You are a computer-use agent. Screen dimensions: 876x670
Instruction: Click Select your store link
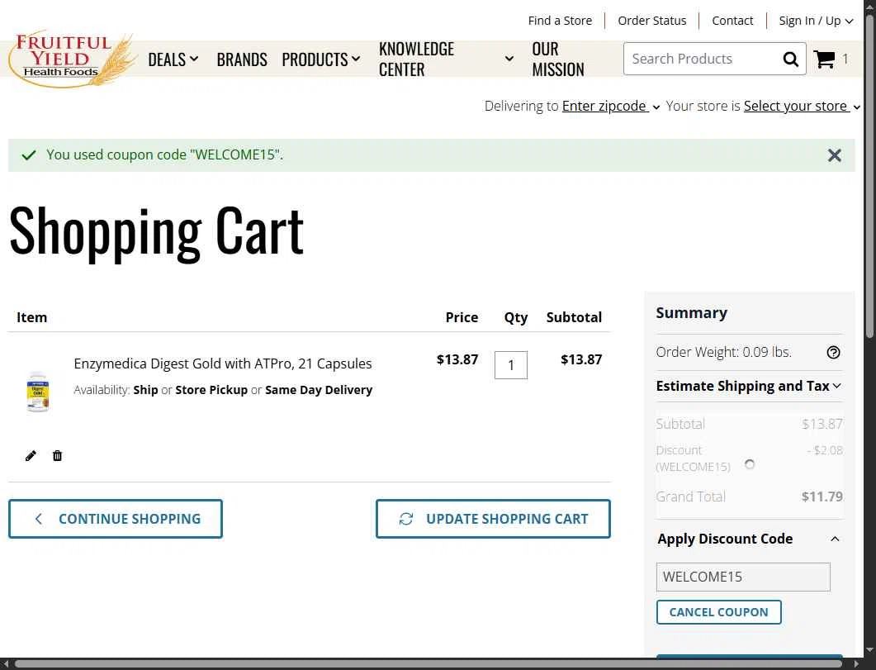(796, 107)
